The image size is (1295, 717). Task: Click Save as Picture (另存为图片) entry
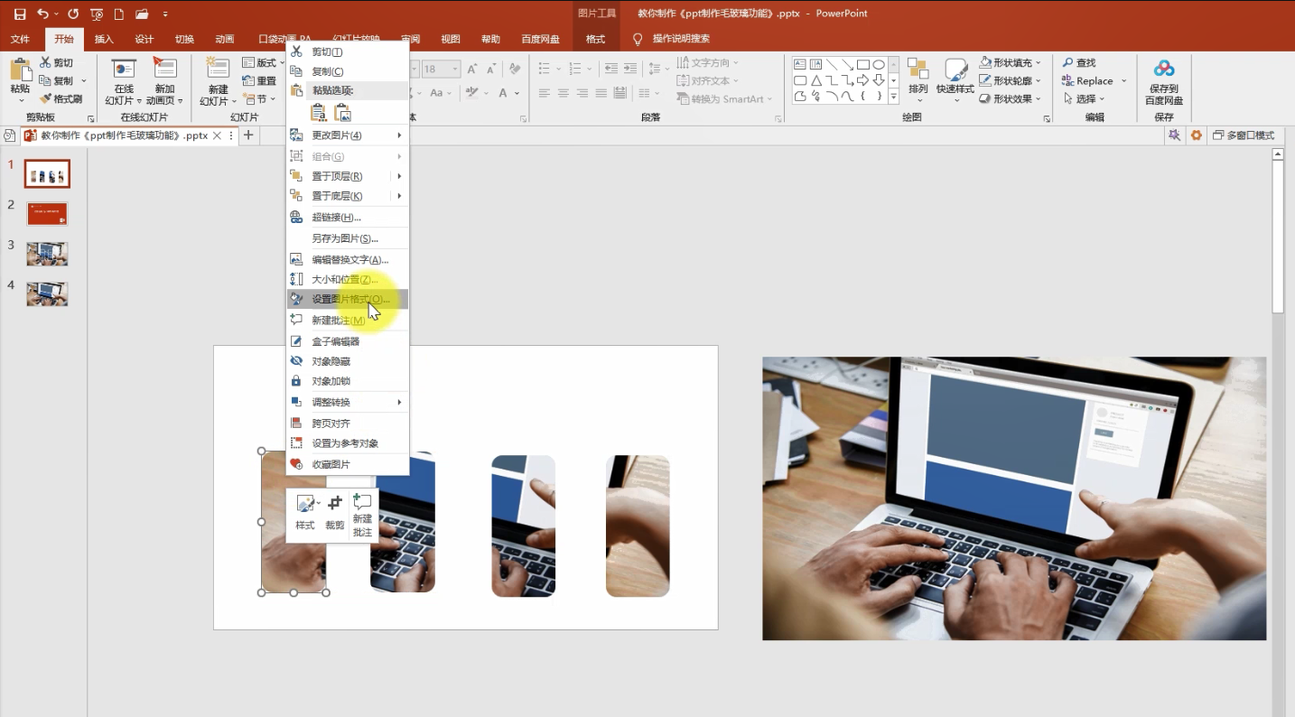348,238
